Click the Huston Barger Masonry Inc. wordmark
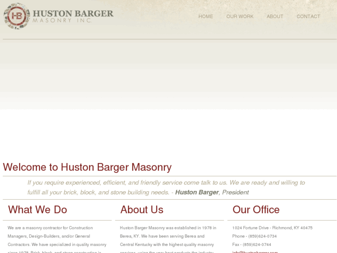337x253 pixels. (x=73, y=16)
